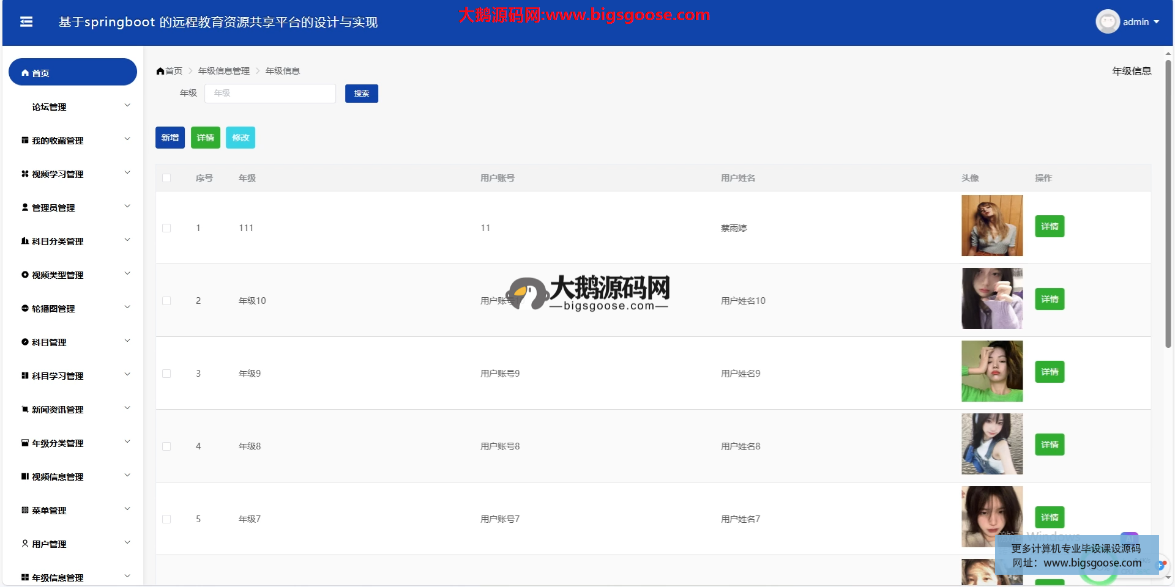Click the blue 新增 button

click(x=170, y=138)
